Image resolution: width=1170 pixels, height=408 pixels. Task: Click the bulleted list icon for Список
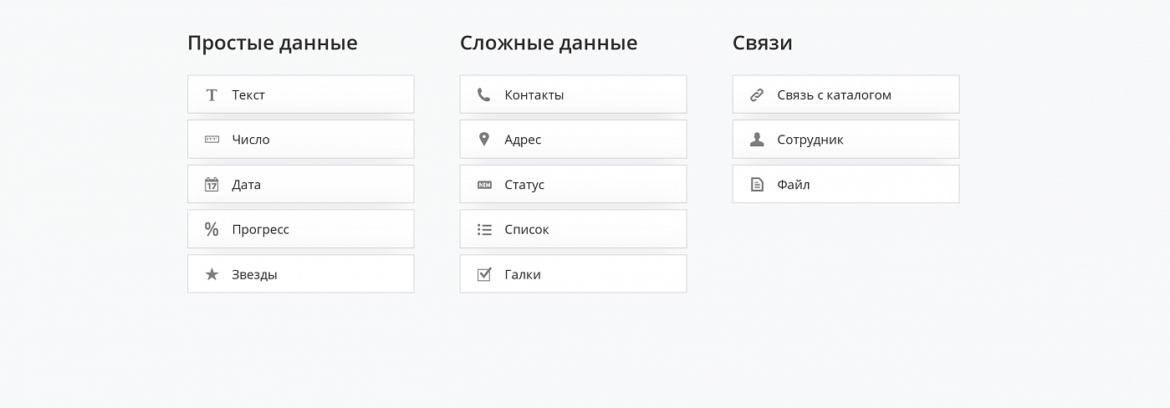coord(484,229)
